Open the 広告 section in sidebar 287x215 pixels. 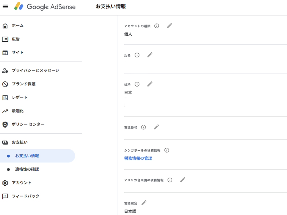click(x=15, y=39)
